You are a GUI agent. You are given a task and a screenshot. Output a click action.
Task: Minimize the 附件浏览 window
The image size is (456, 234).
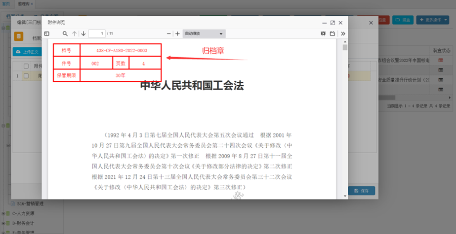325,23
